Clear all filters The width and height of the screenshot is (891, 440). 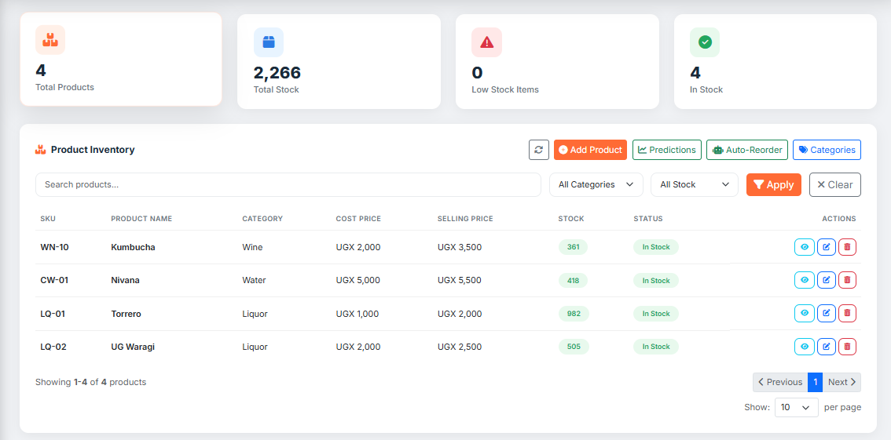(x=834, y=185)
